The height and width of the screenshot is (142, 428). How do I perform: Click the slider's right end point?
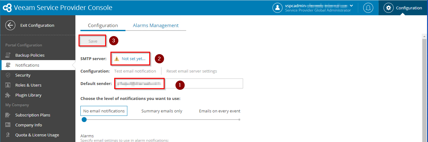pos(239,120)
